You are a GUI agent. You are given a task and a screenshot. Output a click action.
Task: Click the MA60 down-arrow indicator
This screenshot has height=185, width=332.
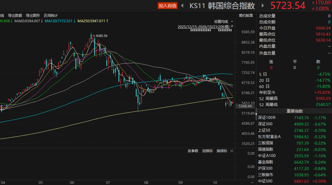coord(42,21)
